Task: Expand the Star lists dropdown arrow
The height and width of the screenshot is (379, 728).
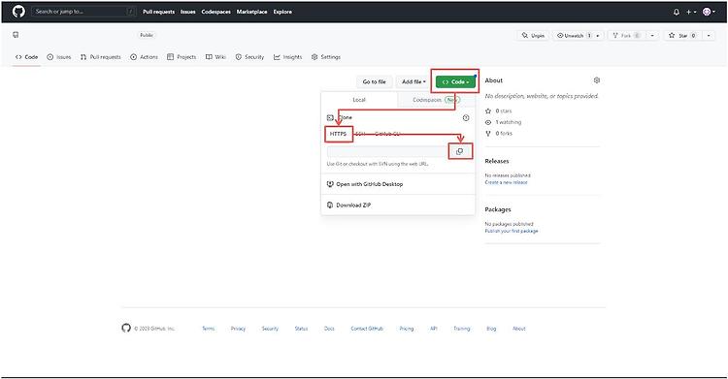Action: click(709, 35)
